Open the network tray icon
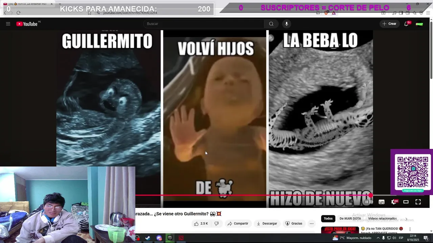The height and width of the screenshot is (243, 433). point(389,238)
